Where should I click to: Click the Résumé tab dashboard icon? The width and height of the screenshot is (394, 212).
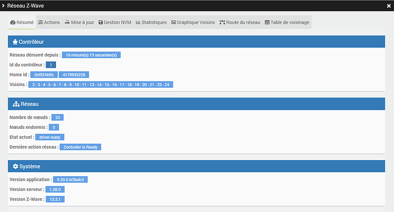pyautogui.click(x=13, y=22)
